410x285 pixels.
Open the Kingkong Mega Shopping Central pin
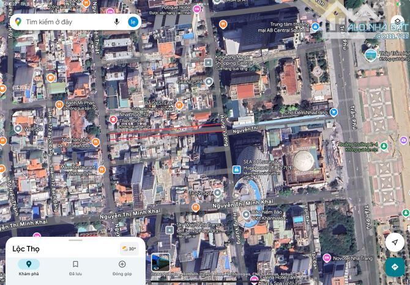[209, 62]
